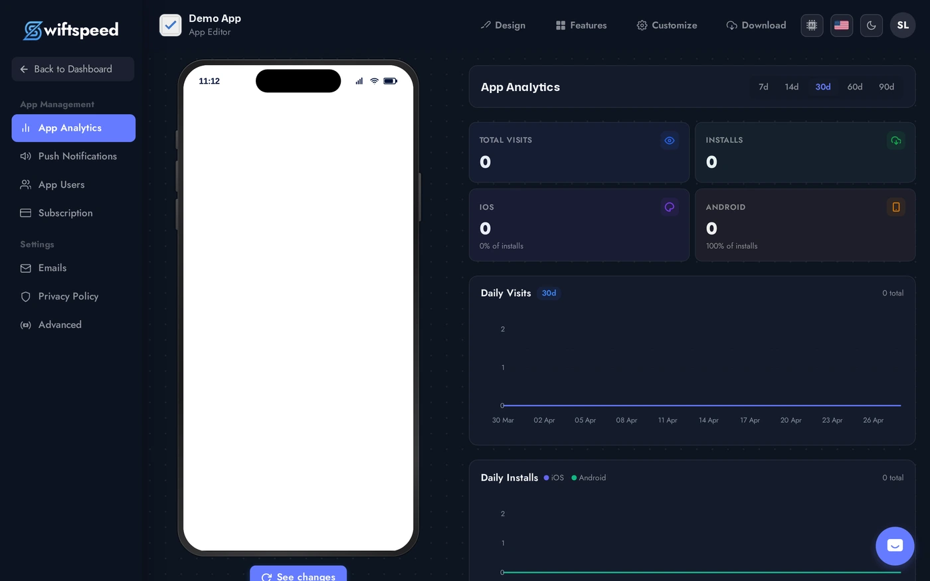This screenshot has width=930, height=581.
Task: Open the Push Notifications section
Action: tap(77, 156)
